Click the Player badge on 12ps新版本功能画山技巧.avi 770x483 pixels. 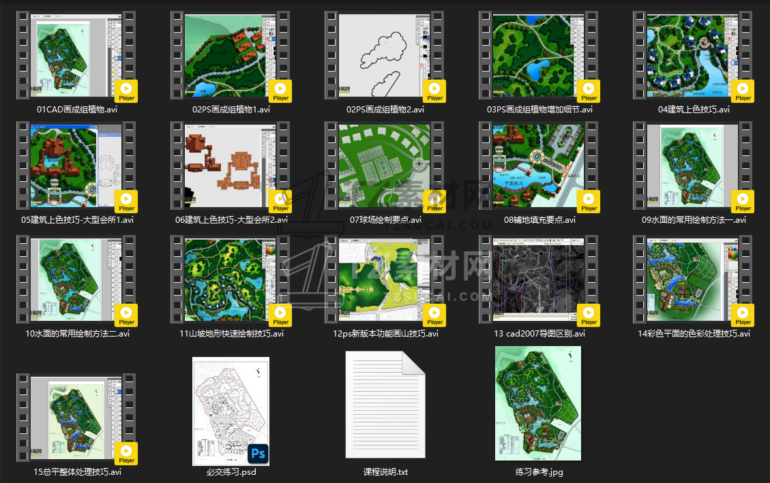(x=434, y=315)
